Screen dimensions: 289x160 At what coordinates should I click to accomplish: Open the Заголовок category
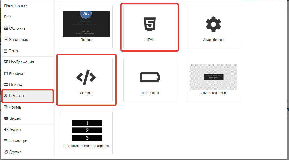28,40
